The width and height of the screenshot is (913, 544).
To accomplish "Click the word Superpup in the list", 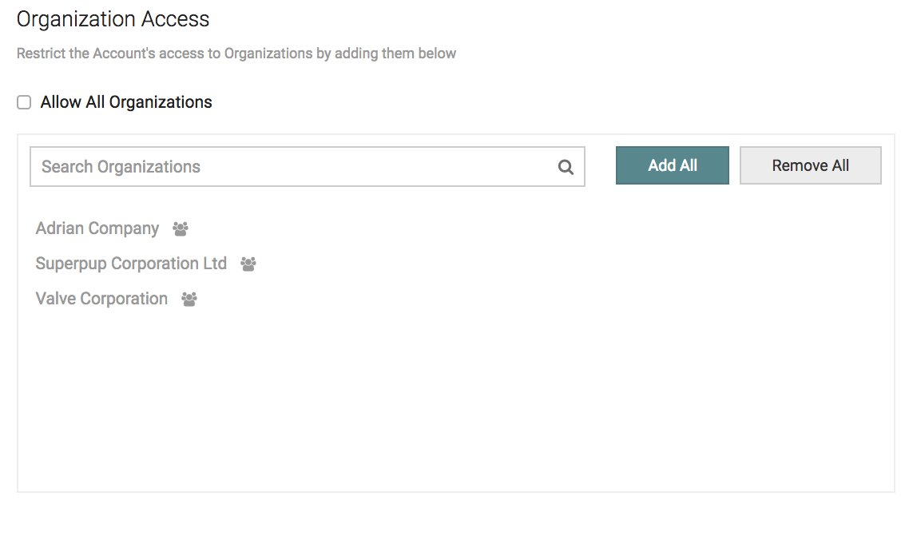I will [x=71, y=264].
